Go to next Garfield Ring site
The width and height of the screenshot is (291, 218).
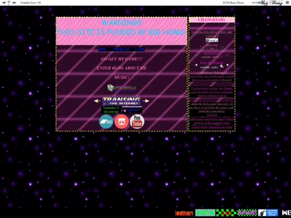pos(227,55)
